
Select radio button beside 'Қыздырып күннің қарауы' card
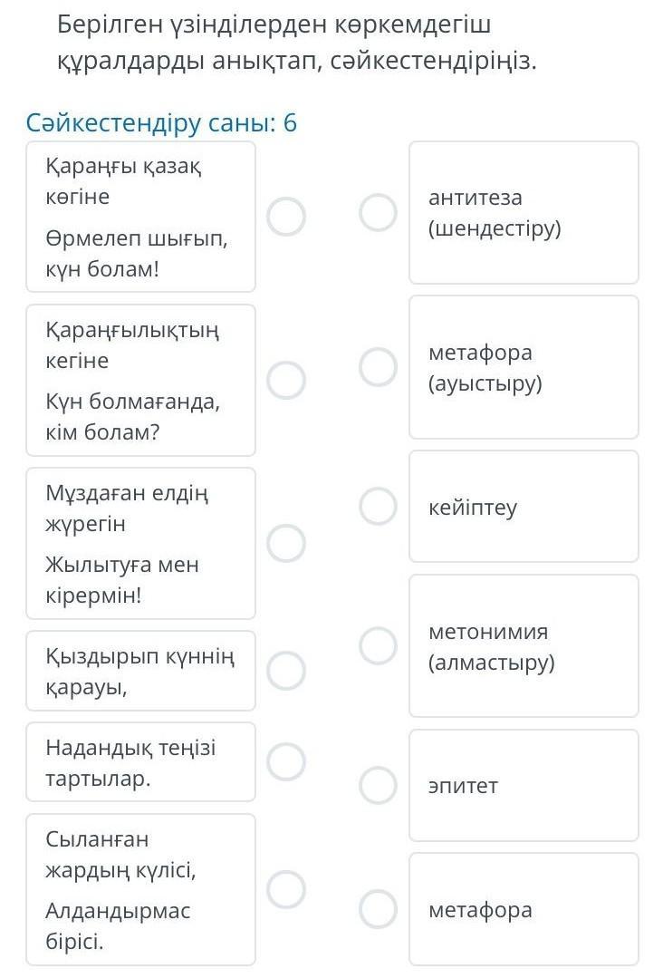286,671
